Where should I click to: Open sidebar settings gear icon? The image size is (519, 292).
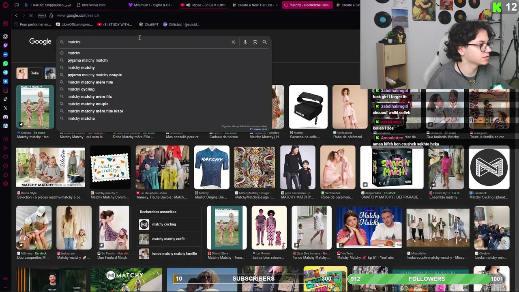coord(5,184)
